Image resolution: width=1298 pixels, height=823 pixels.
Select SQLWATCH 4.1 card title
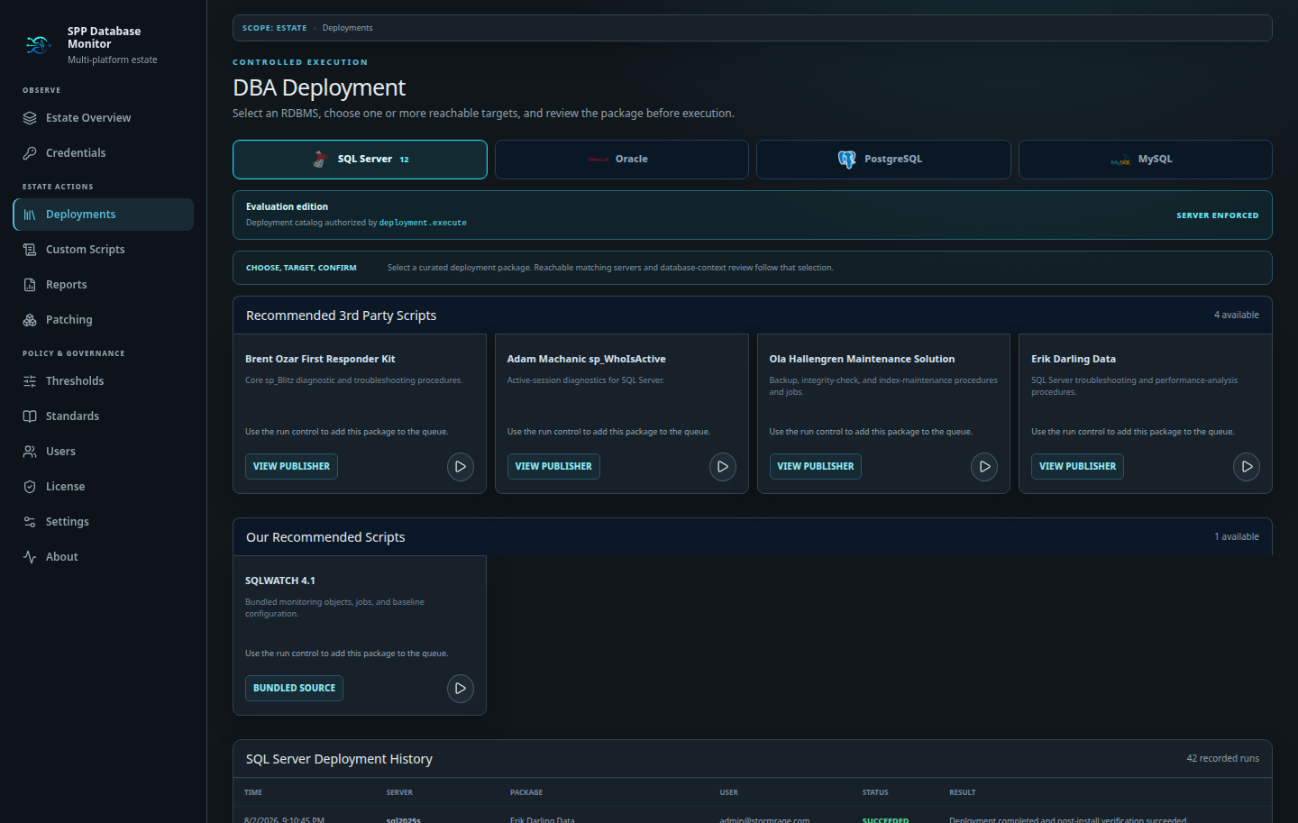[280, 581]
